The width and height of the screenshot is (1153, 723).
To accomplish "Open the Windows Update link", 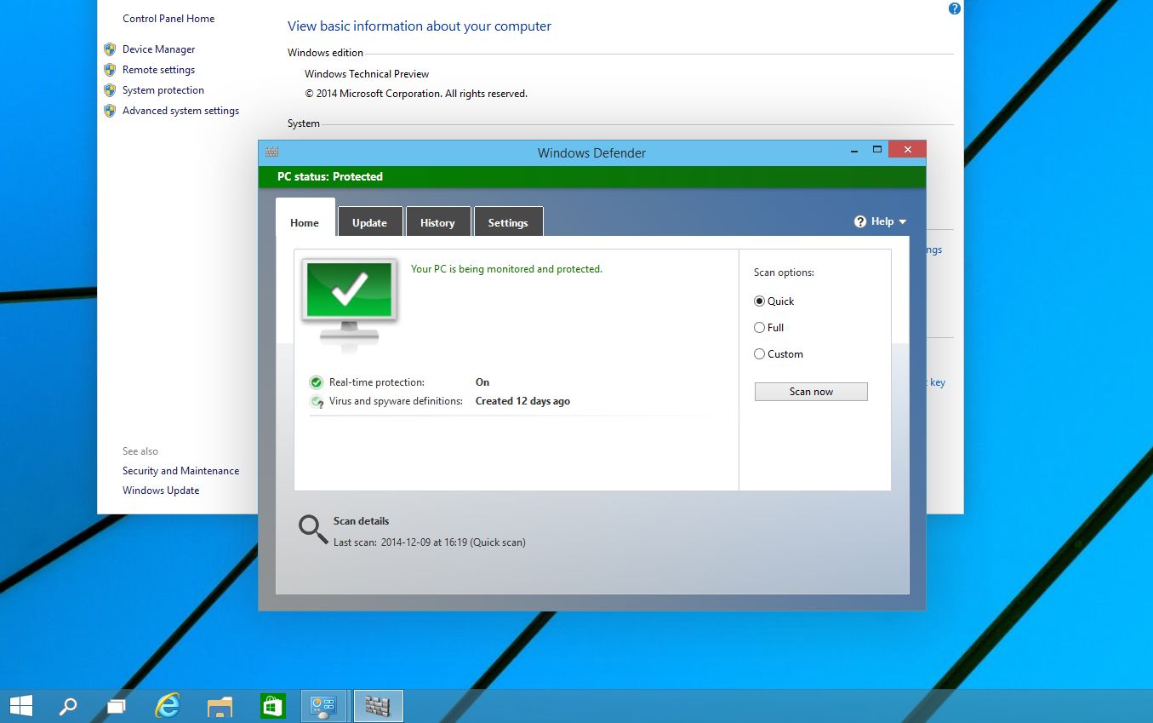I will point(161,491).
